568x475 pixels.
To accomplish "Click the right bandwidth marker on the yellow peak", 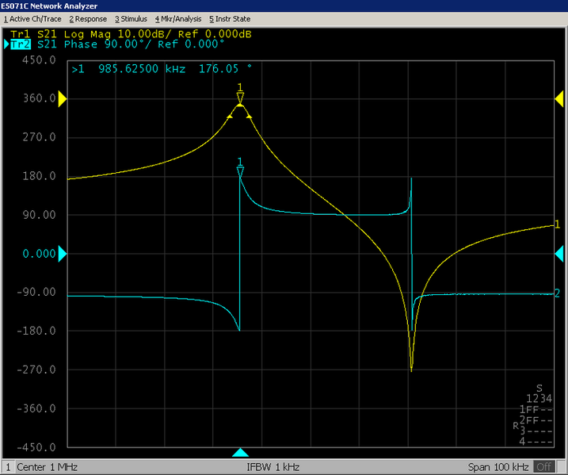I will (250, 116).
